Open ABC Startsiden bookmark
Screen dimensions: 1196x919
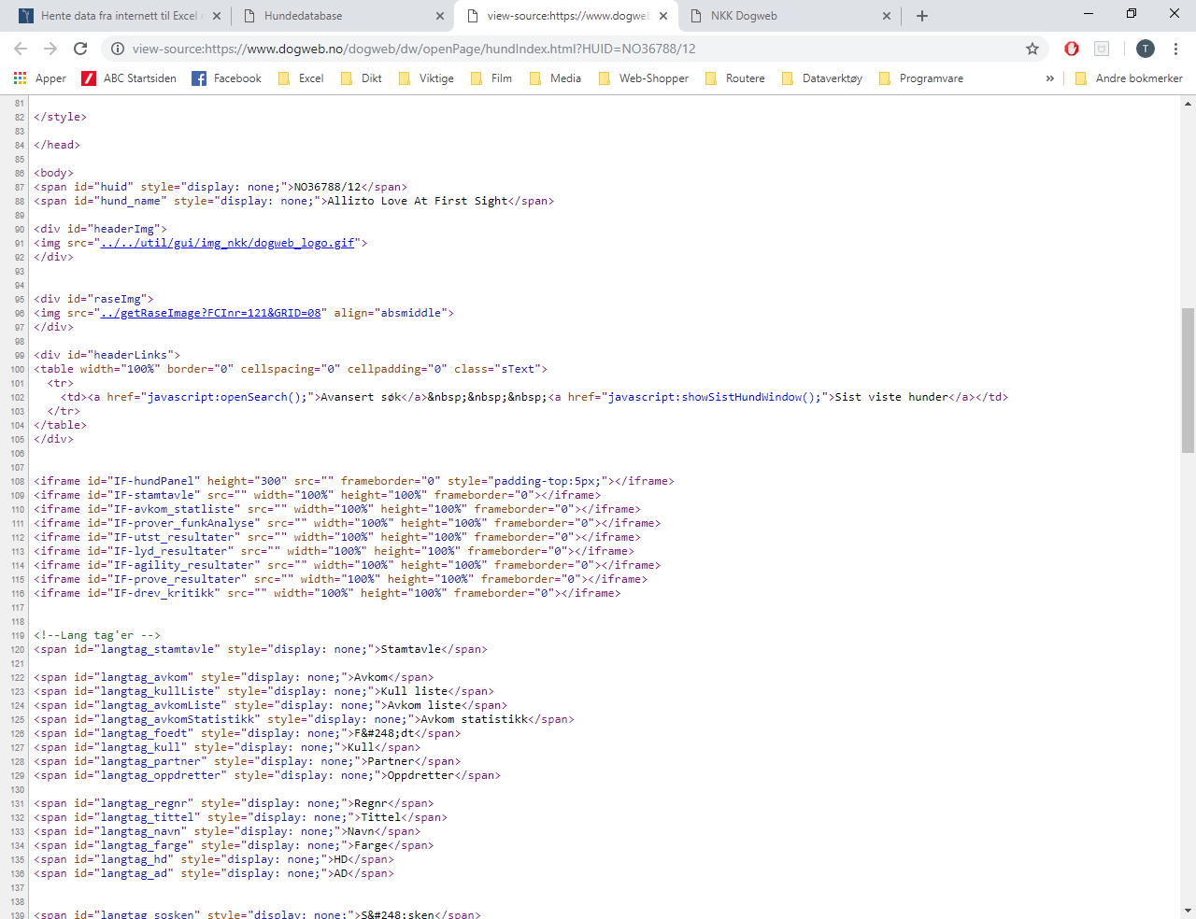129,78
